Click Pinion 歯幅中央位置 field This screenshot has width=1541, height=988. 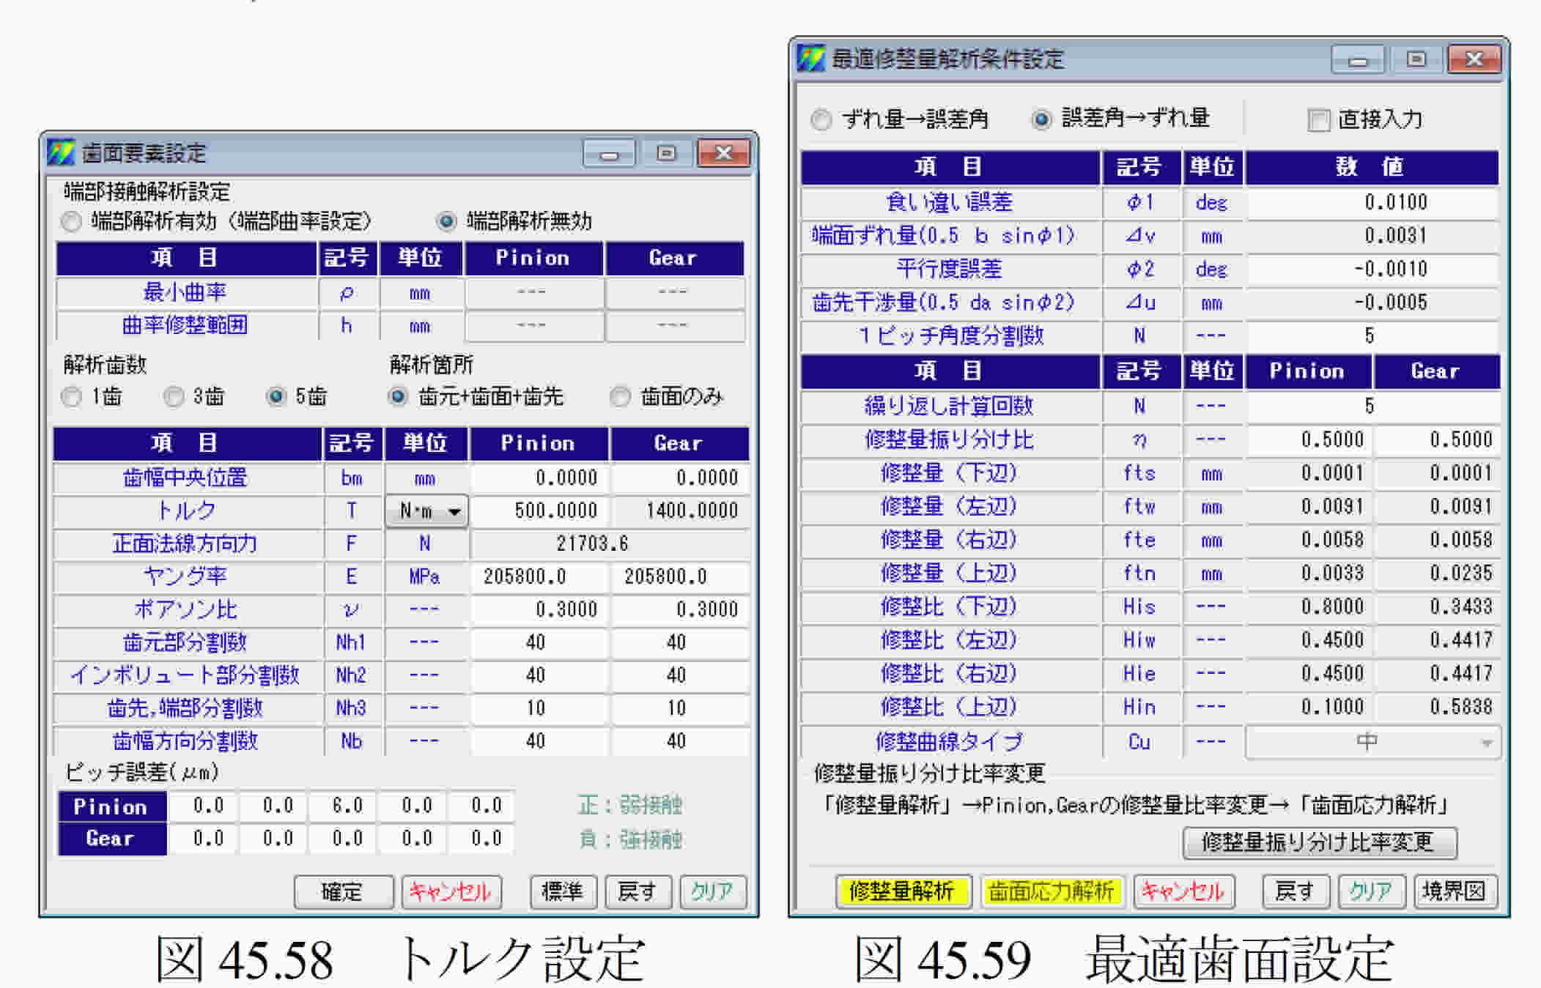[x=540, y=478]
